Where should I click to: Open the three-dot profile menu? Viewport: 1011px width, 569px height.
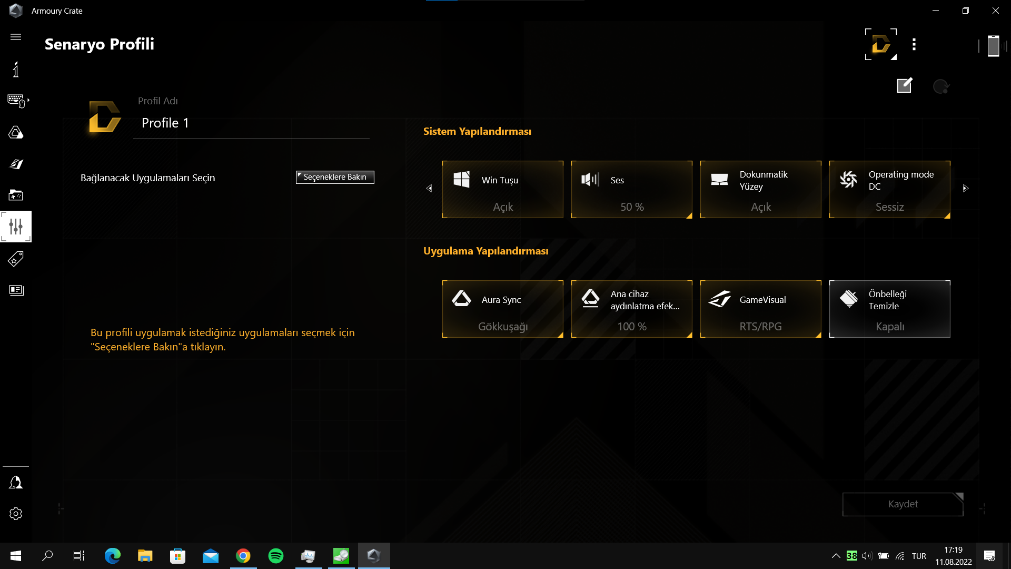click(x=914, y=45)
